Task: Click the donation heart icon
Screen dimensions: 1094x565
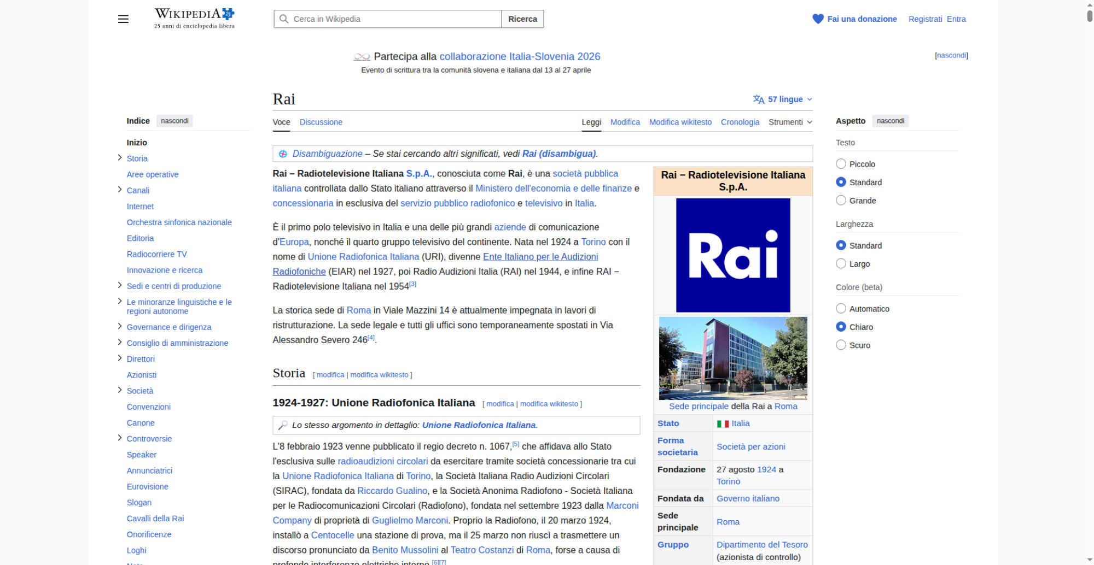Action: (x=818, y=19)
